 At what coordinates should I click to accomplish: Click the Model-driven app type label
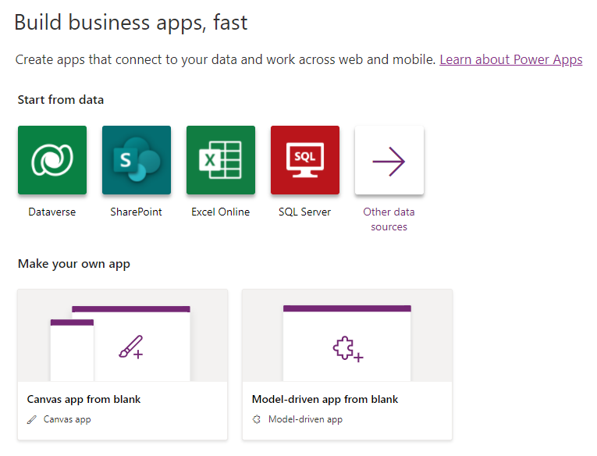click(305, 419)
